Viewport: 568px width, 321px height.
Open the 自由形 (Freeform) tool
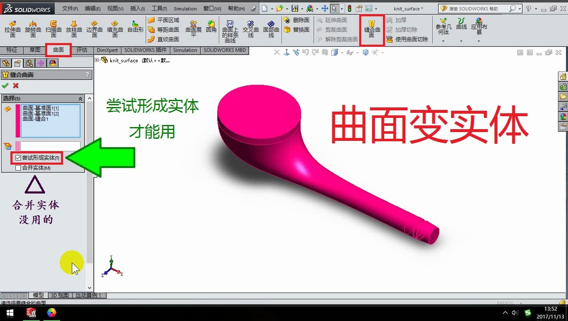click(x=135, y=29)
